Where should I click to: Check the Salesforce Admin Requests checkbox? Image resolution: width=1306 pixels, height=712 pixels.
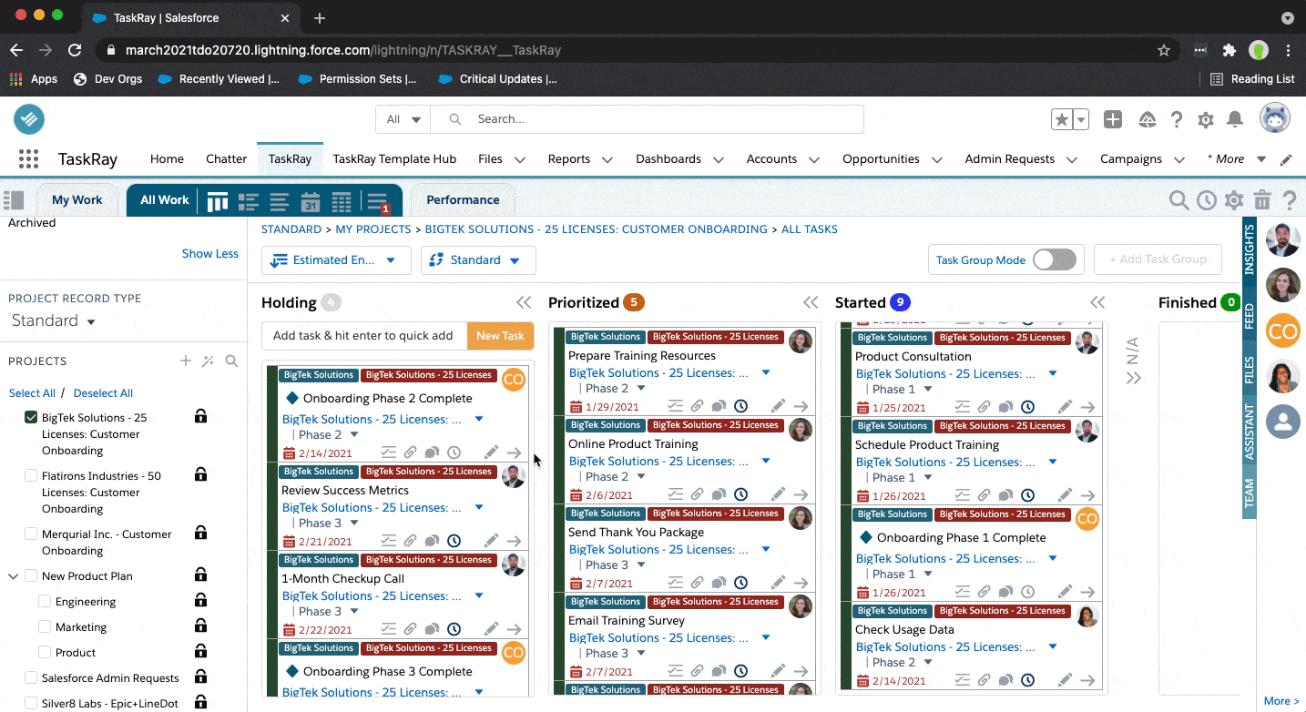point(31,678)
